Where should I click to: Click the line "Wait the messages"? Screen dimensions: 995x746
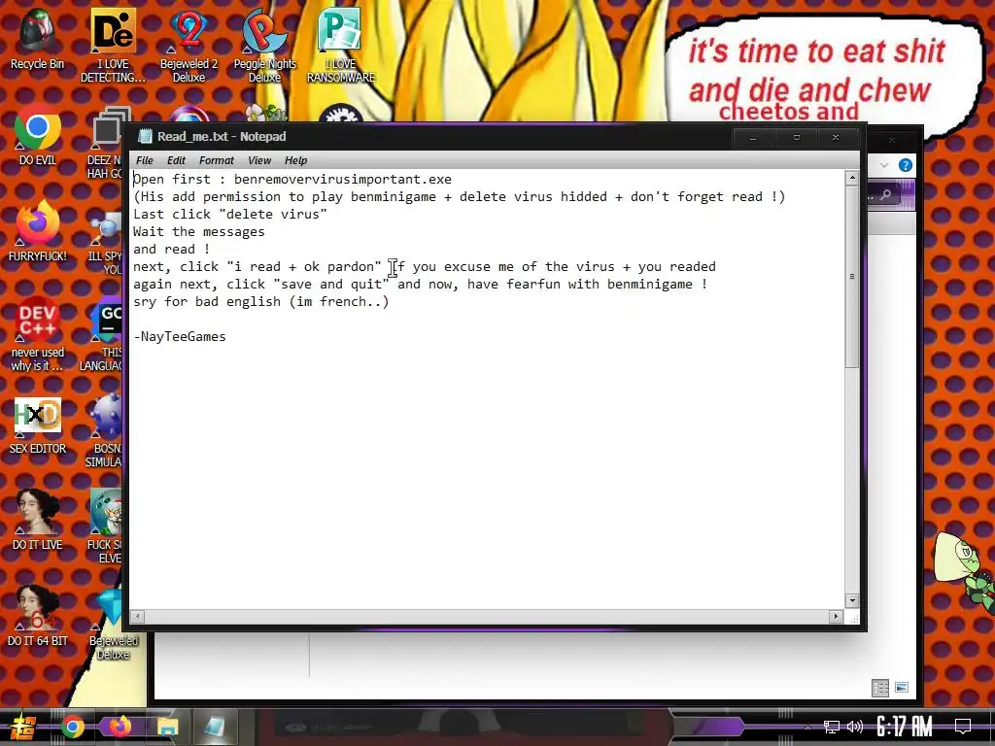point(199,232)
